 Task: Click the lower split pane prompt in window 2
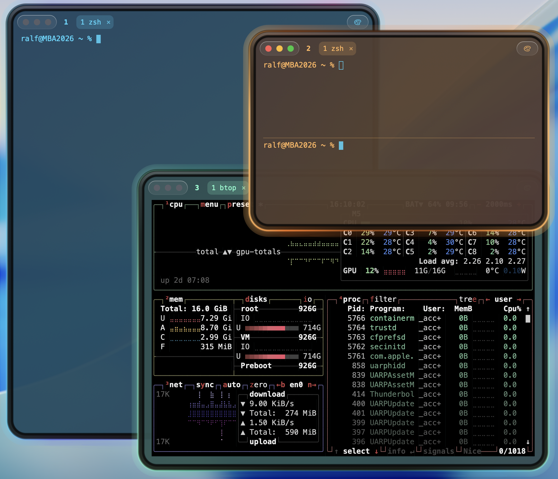pyautogui.click(x=299, y=145)
